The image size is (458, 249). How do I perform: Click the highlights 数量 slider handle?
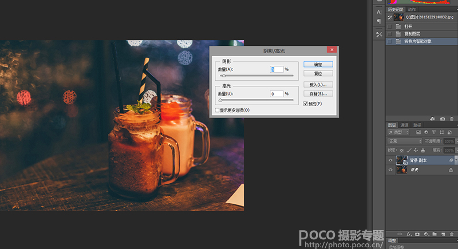click(220, 100)
